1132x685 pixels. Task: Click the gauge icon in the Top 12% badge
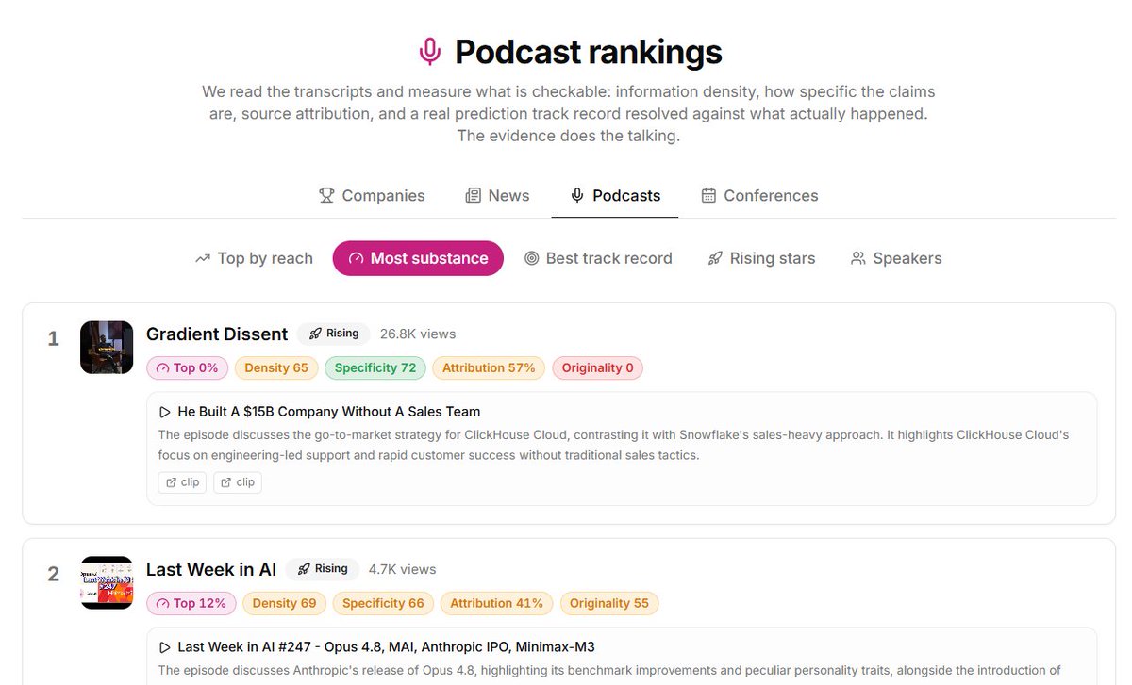[x=162, y=603]
